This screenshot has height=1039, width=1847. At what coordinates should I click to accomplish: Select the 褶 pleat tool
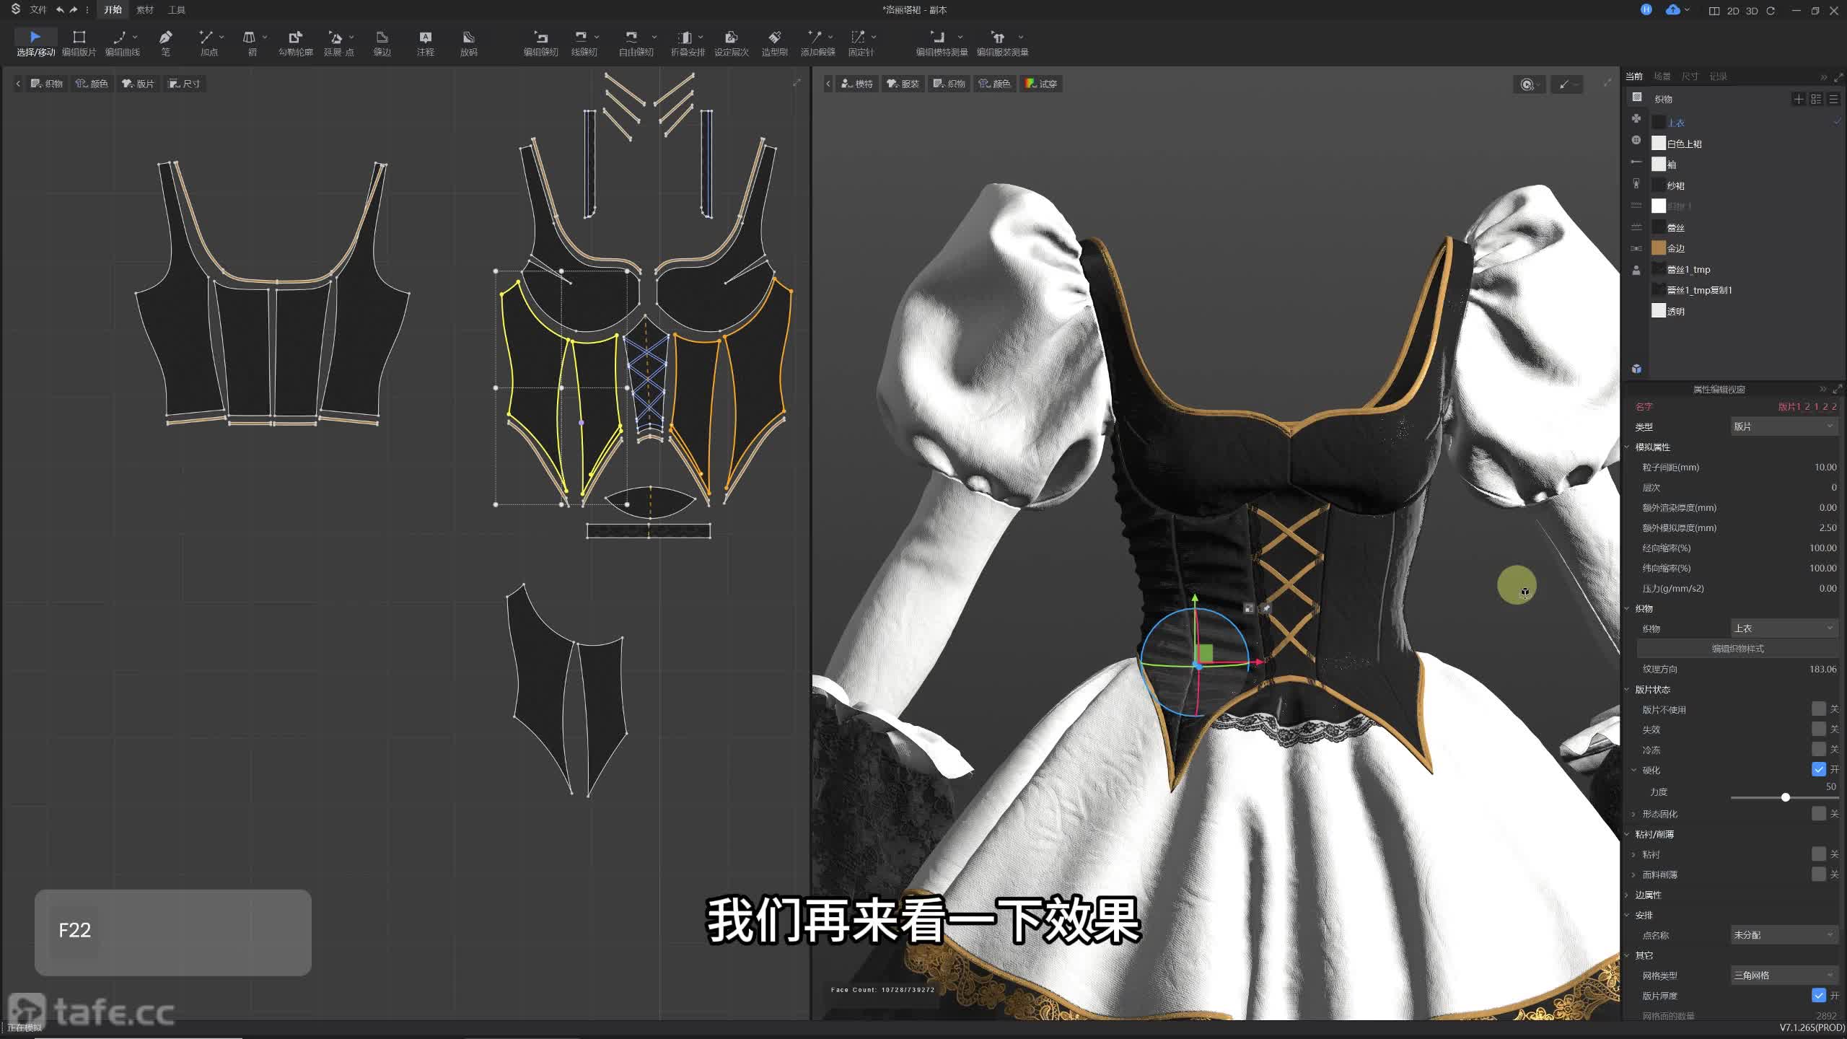(x=252, y=43)
